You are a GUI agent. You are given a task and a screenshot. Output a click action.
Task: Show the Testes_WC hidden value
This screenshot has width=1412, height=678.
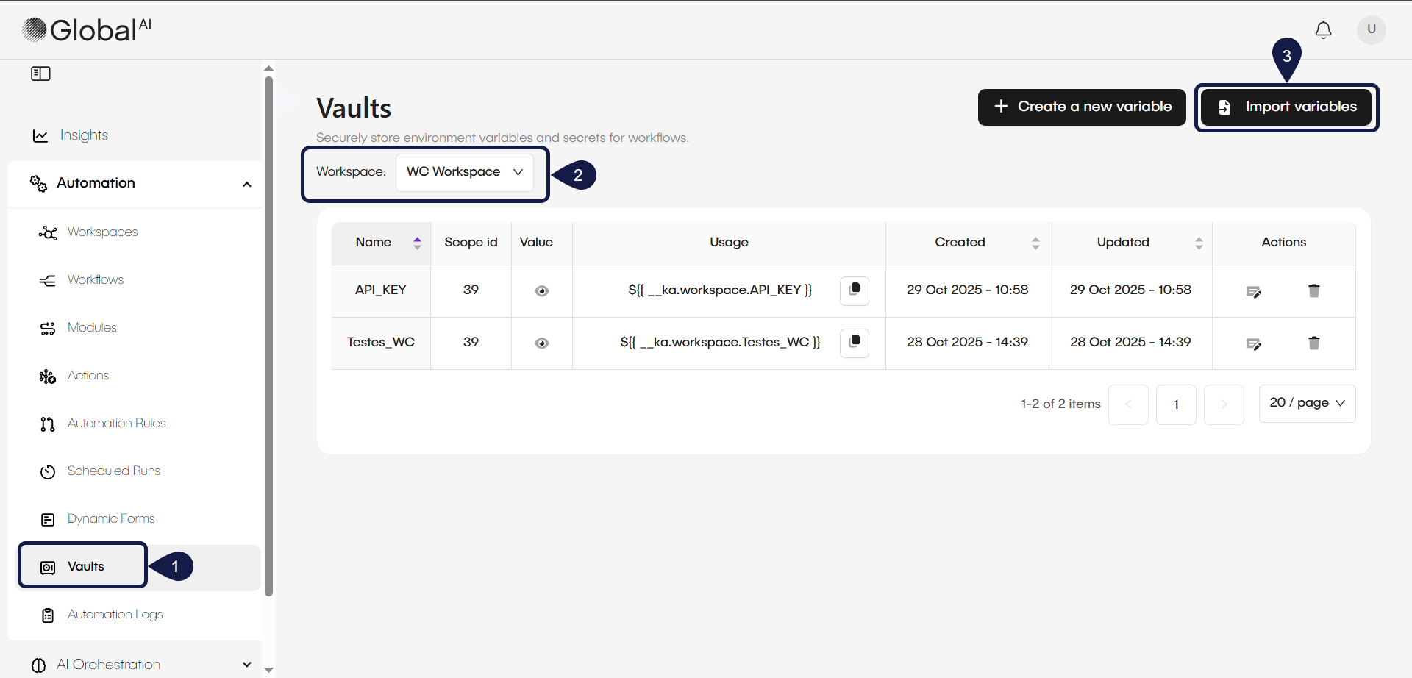pos(541,343)
